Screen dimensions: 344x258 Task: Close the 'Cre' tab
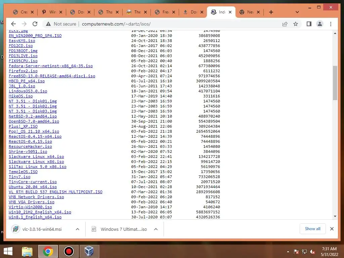coord(32,12)
